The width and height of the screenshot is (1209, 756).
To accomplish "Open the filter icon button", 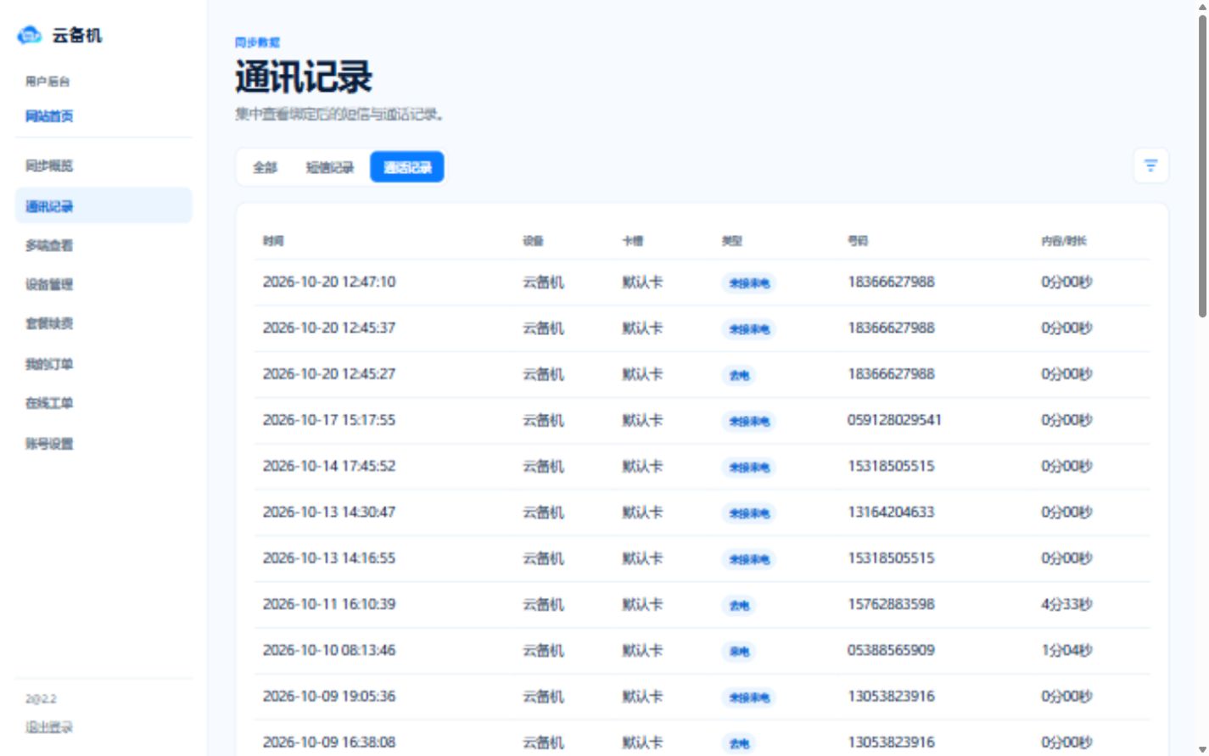I will (x=1150, y=165).
